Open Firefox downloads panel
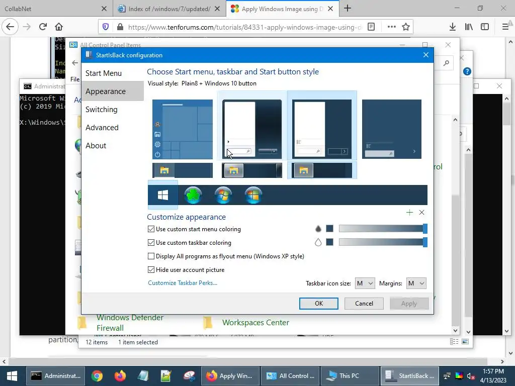Image resolution: width=515 pixels, height=386 pixels. pyautogui.click(x=453, y=27)
